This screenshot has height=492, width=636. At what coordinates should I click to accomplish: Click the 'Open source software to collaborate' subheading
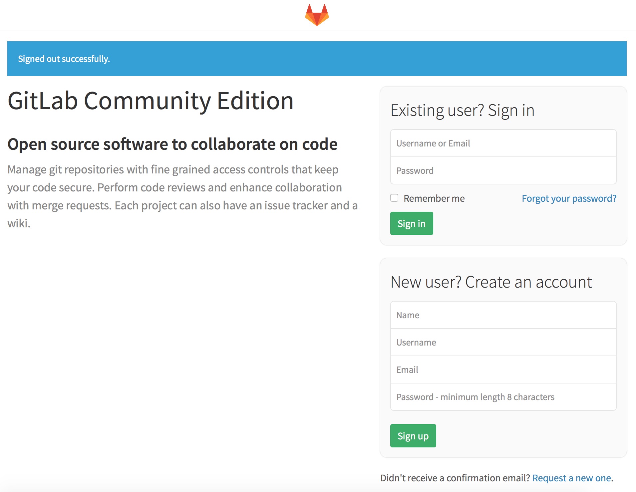(172, 144)
